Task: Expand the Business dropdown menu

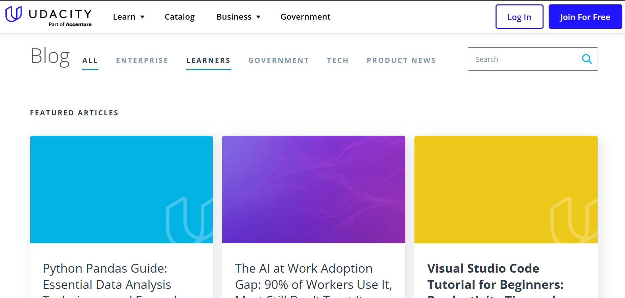Action: coord(238,17)
